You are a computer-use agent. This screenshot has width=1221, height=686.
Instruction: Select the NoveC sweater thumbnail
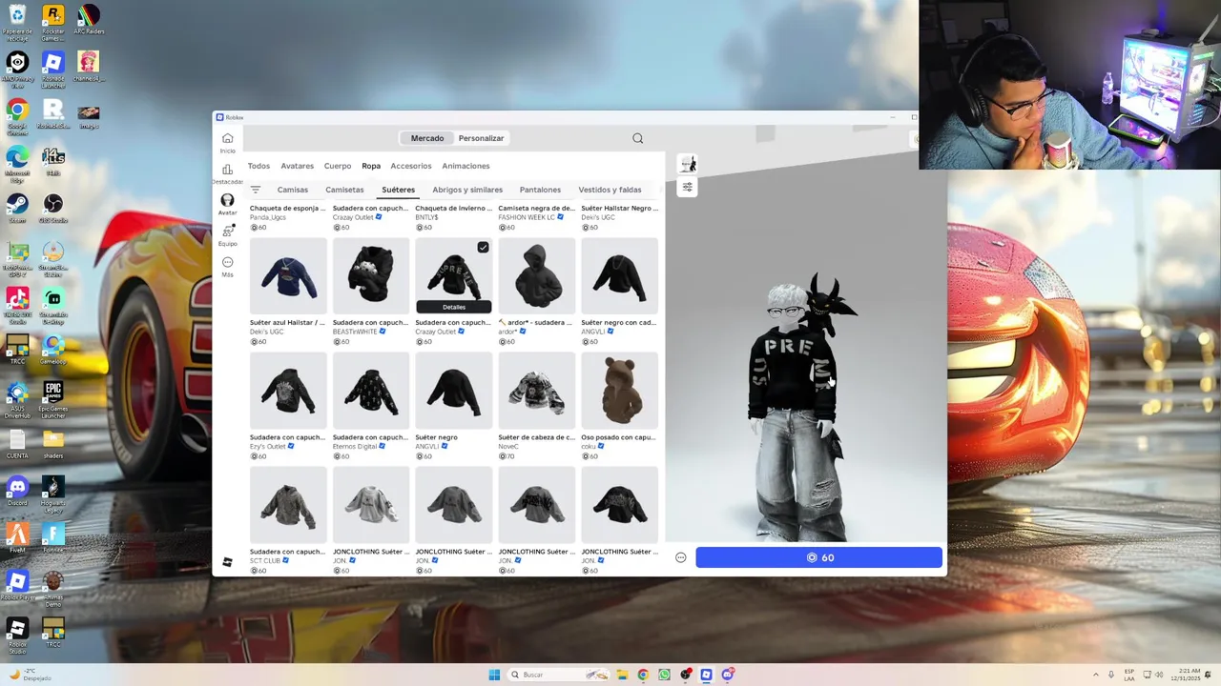pyautogui.click(x=537, y=391)
